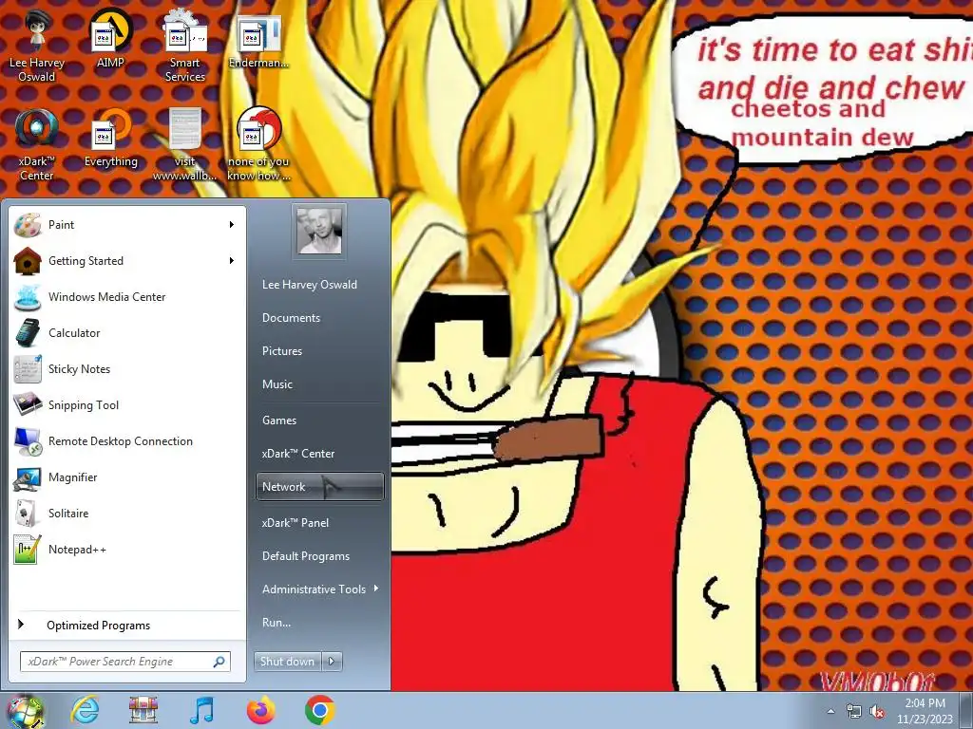Click the Paint palette icon in Start menu

[x=28, y=225]
